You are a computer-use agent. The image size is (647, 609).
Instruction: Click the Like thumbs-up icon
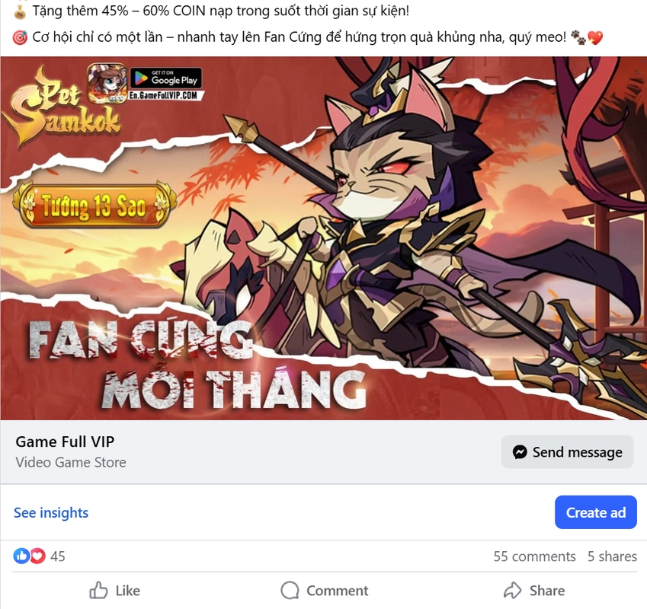pyautogui.click(x=98, y=591)
